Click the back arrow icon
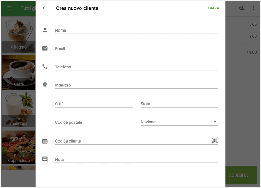 45,8
